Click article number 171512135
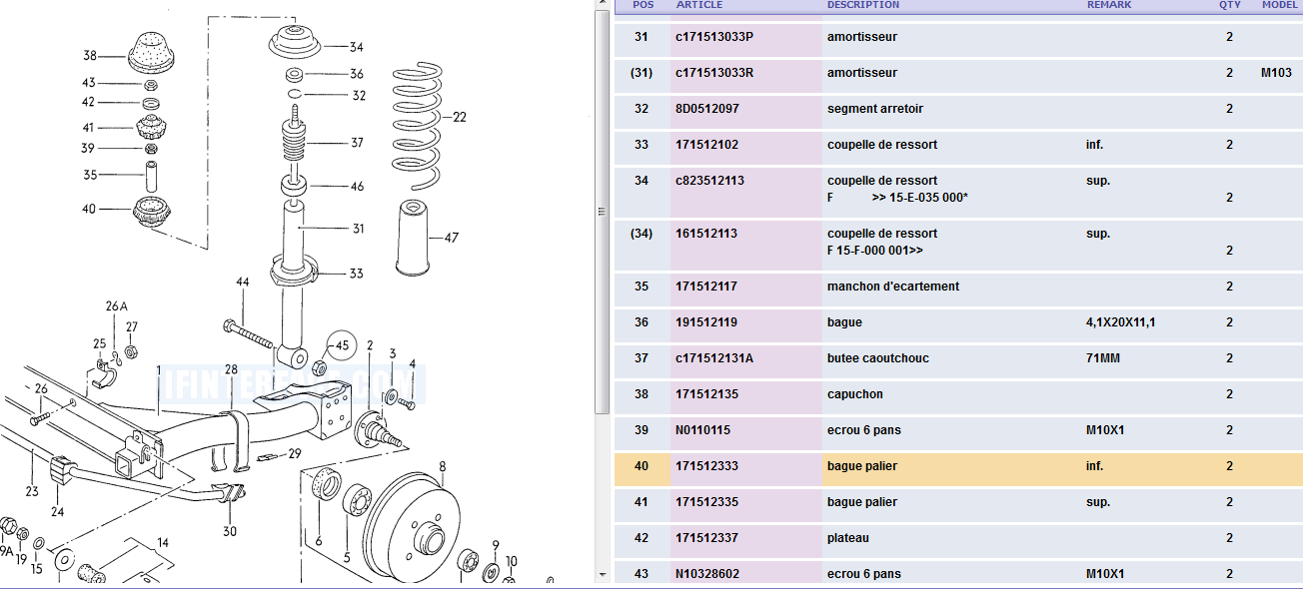1303x589 pixels. (x=706, y=394)
